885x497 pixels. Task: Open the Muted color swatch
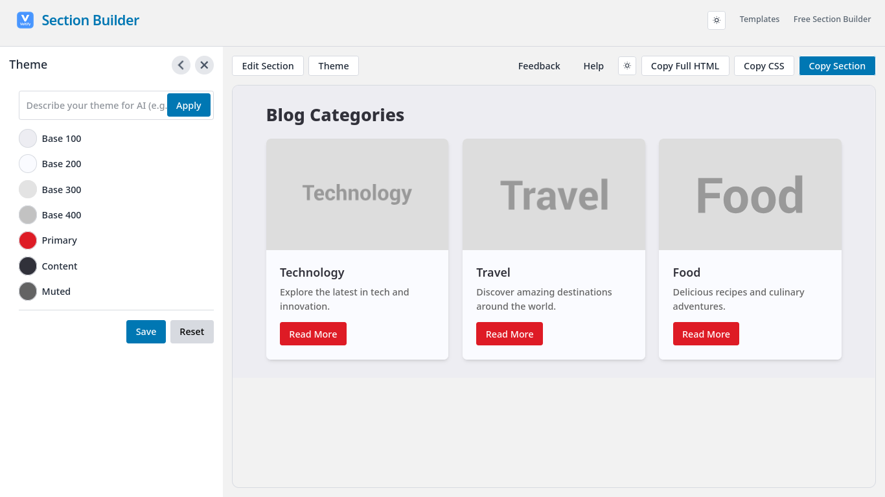point(28,292)
